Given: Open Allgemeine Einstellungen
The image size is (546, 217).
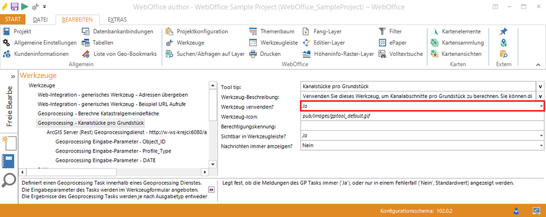Looking at the screenshot, I should pos(40,43).
